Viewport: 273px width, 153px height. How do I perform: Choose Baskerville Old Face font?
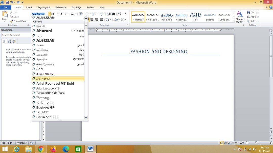[58, 93]
